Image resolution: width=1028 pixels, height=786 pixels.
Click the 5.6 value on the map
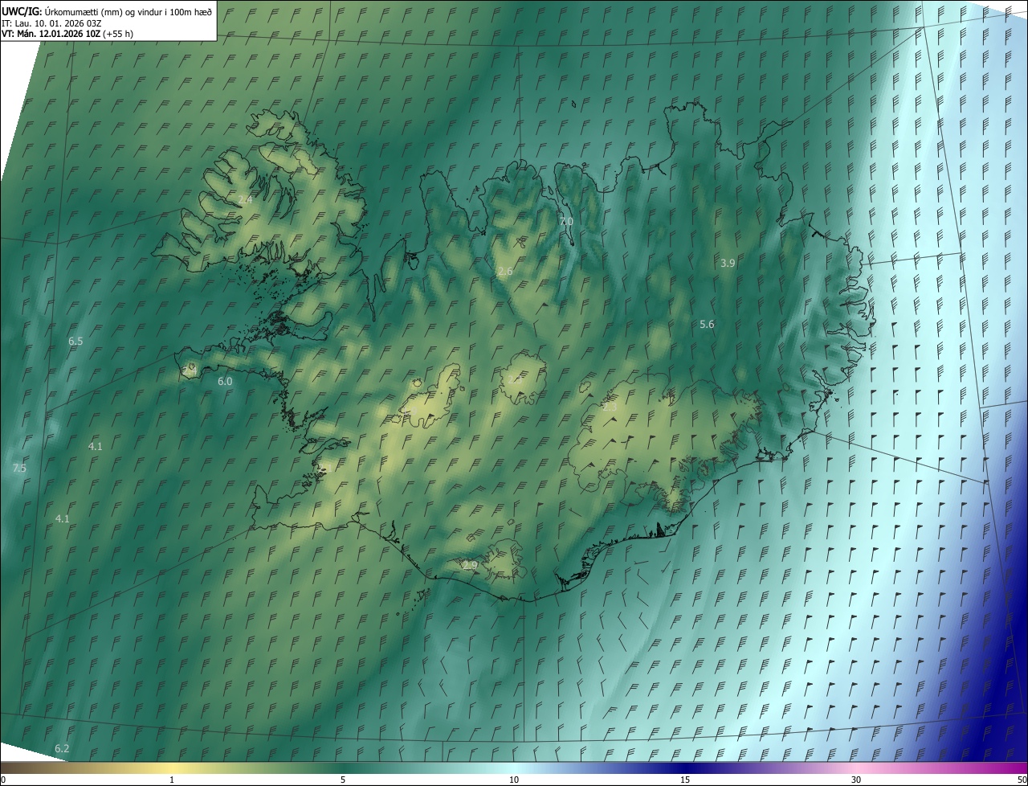(707, 324)
